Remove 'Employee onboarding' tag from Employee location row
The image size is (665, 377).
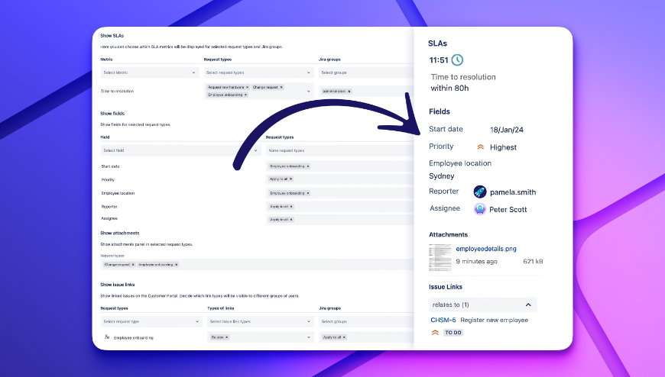pos(308,193)
